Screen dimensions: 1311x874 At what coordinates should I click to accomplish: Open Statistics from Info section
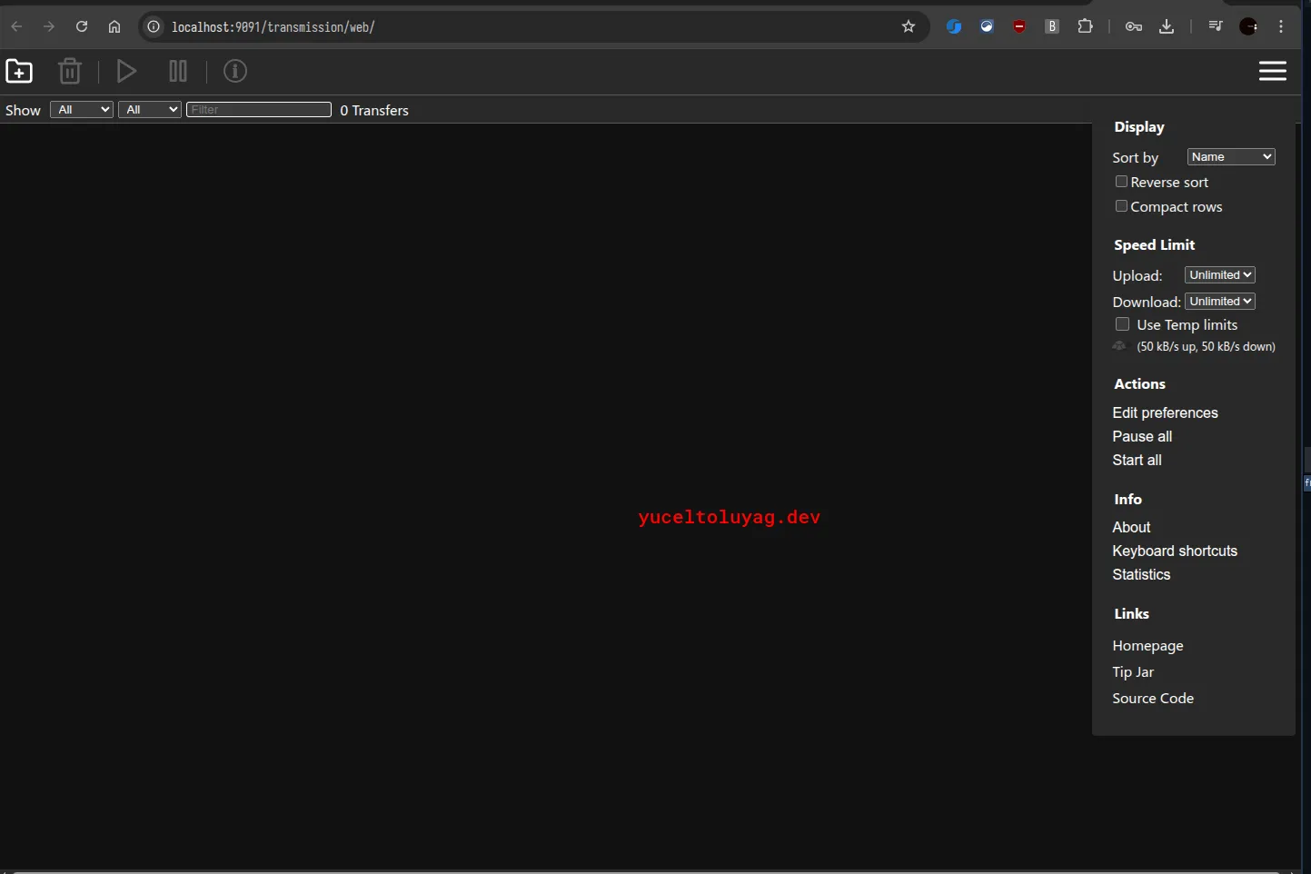point(1141,574)
